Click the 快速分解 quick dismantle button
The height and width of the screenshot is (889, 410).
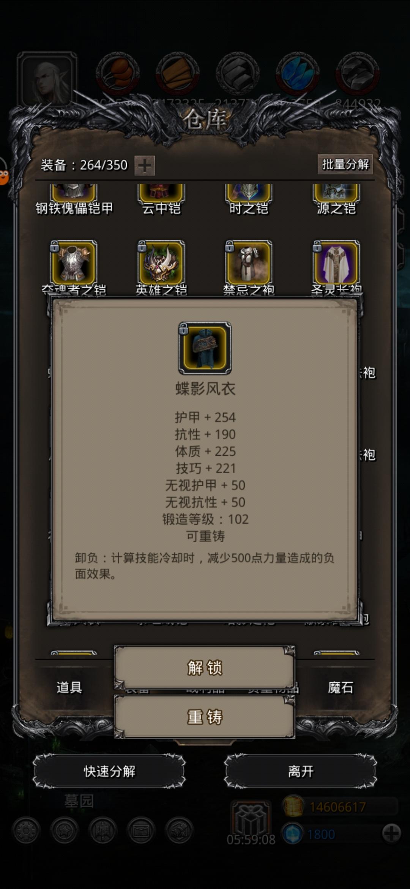pos(109,771)
